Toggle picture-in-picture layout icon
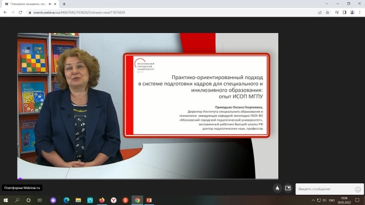365x205 pixels. [288, 188]
